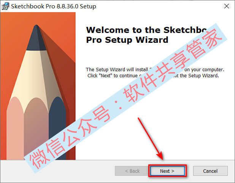Click the Next > button
This screenshot has width=235, height=183.
point(167,171)
